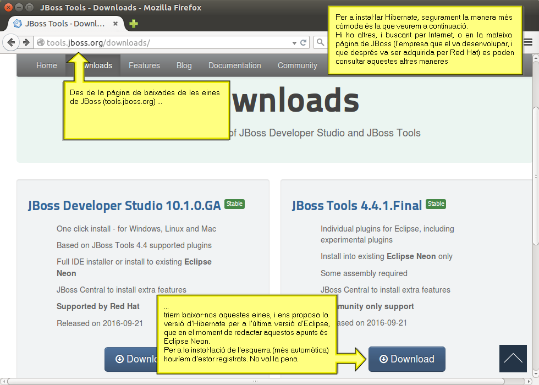
Task: Go back with the browser back arrow
Action: pyautogui.click(x=11, y=43)
